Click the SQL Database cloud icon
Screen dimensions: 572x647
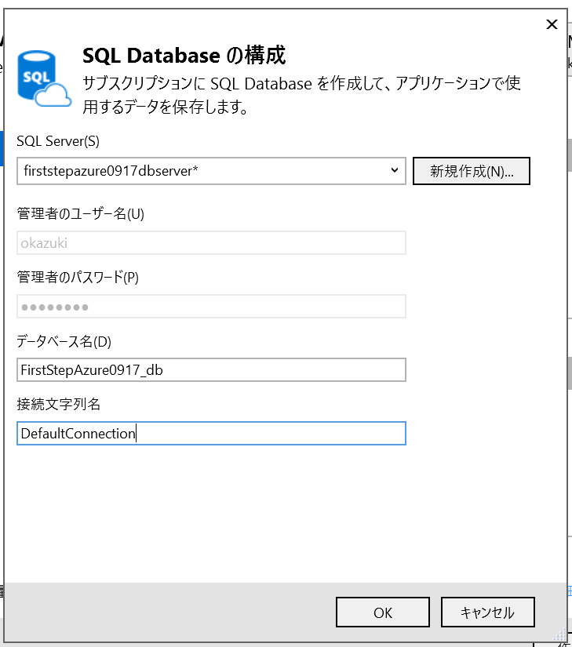coord(44,78)
